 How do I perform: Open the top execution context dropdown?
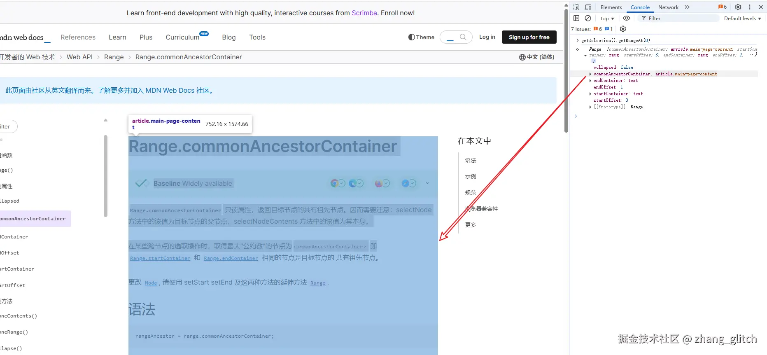click(x=607, y=19)
